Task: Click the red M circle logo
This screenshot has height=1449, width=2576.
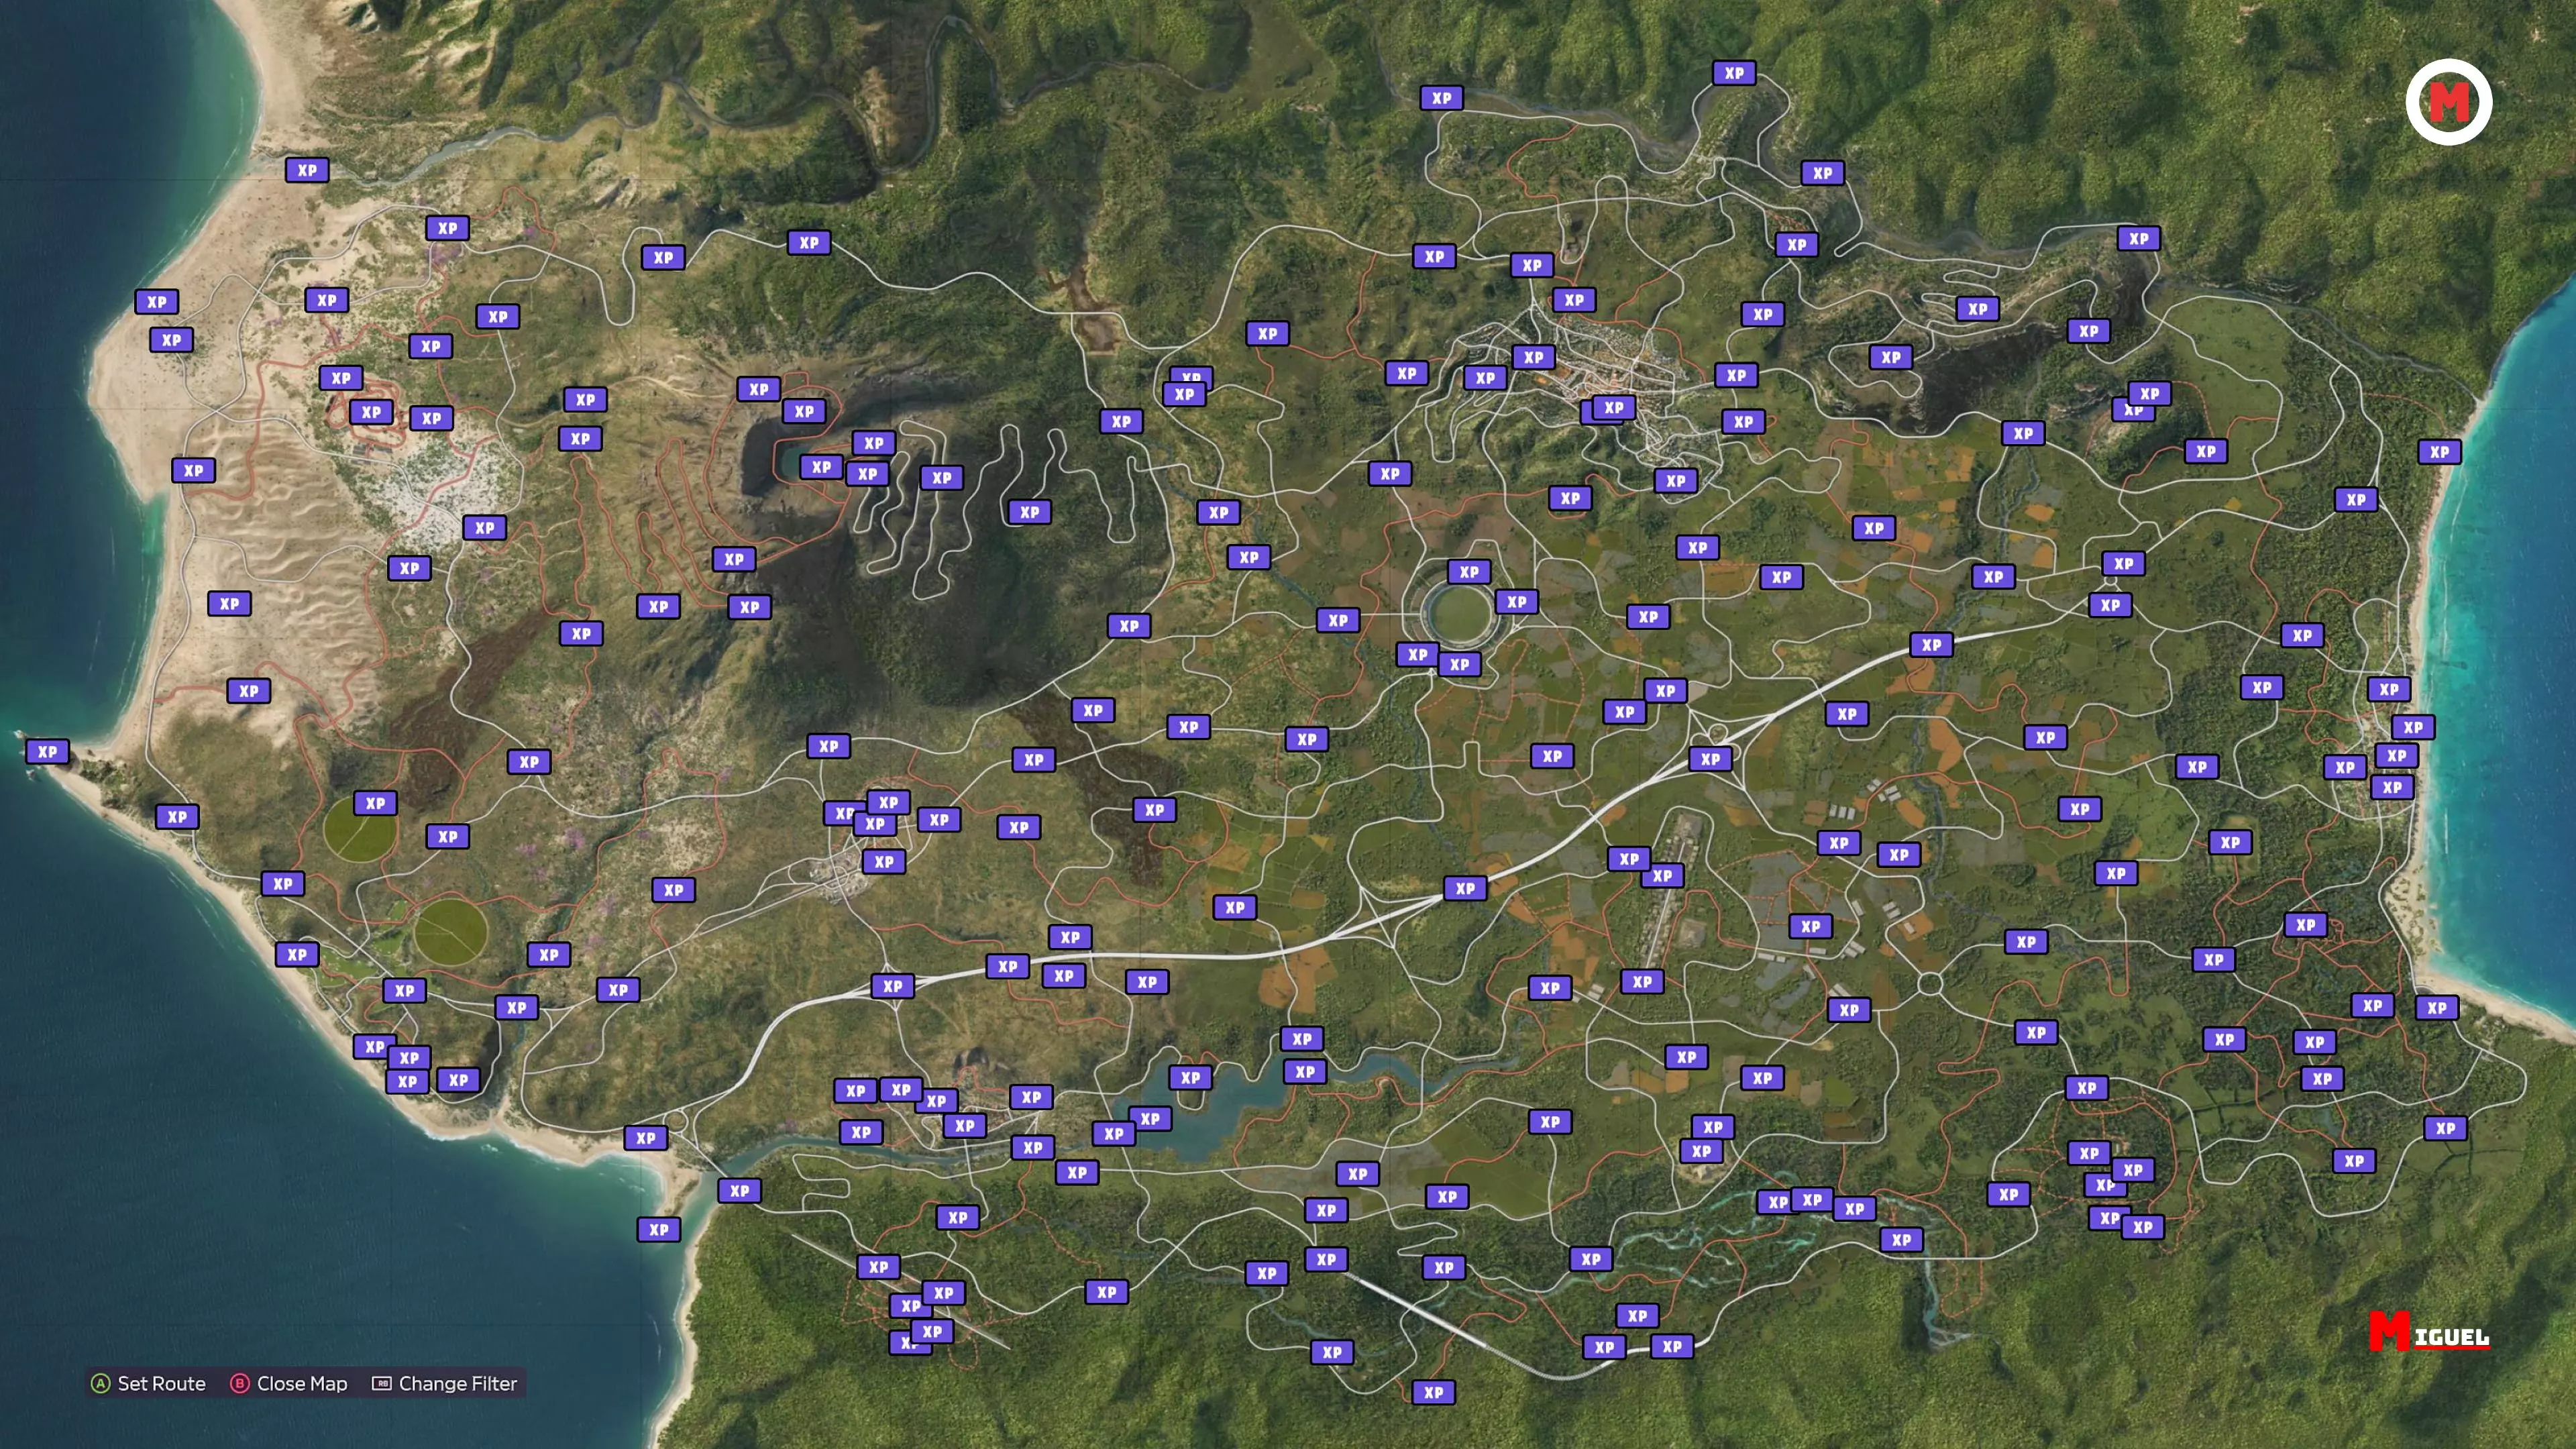Action: coord(2448,102)
